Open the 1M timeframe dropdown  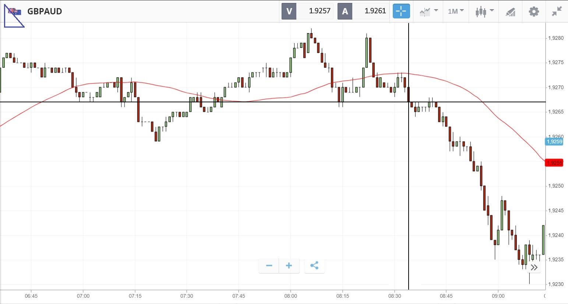456,11
